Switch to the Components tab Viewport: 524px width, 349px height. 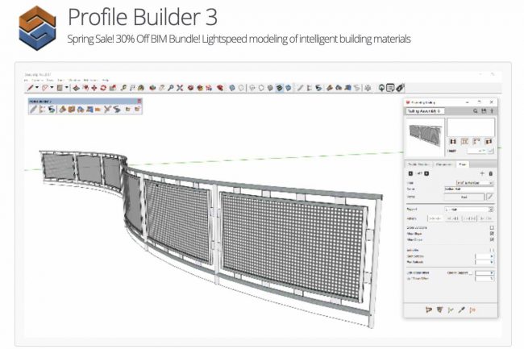pos(446,164)
